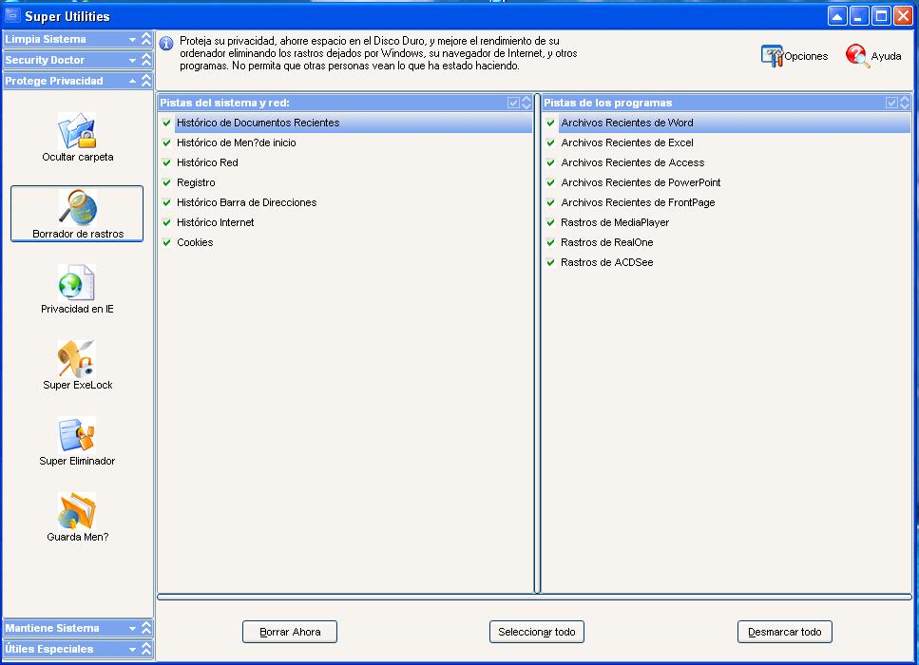Viewport: 919px width, 665px height.
Task: Click double chevron on Protege Privacidad panel
Action: pyautogui.click(x=146, y=80)
